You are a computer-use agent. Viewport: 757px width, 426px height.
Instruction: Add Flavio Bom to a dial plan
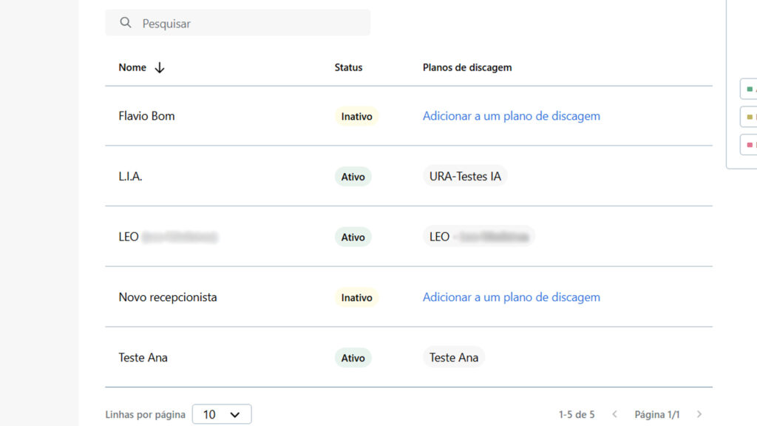[512, 116]
